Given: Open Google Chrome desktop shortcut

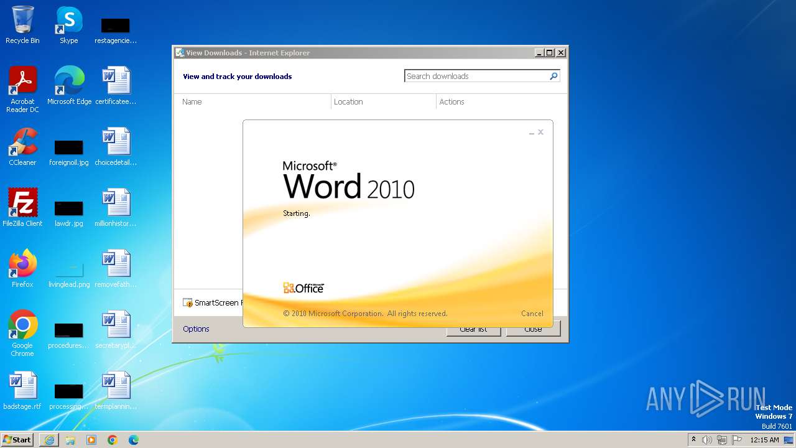Looking at the screenshot, I should (x=22, y=333).
